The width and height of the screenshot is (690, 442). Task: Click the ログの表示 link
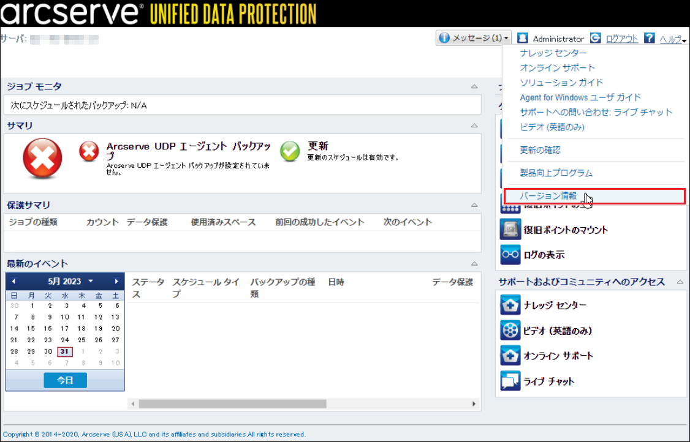tap(544, 255)
